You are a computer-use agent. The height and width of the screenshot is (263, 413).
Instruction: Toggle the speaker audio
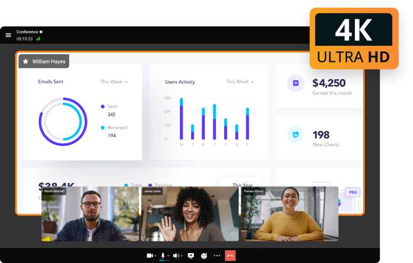point(176,256)
